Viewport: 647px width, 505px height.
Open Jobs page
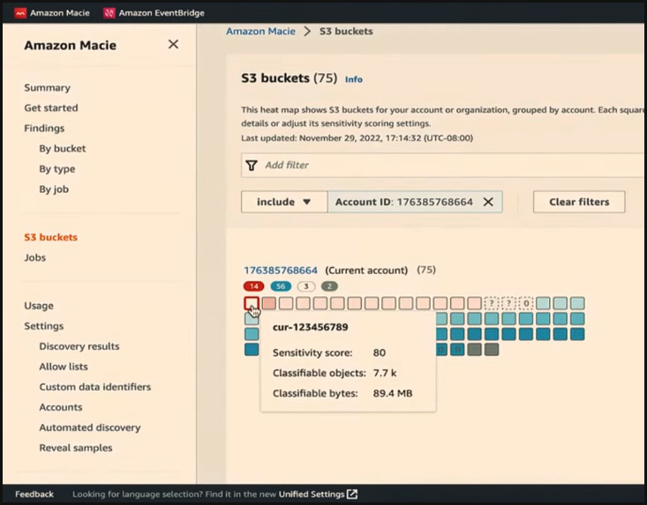point(34,257)
